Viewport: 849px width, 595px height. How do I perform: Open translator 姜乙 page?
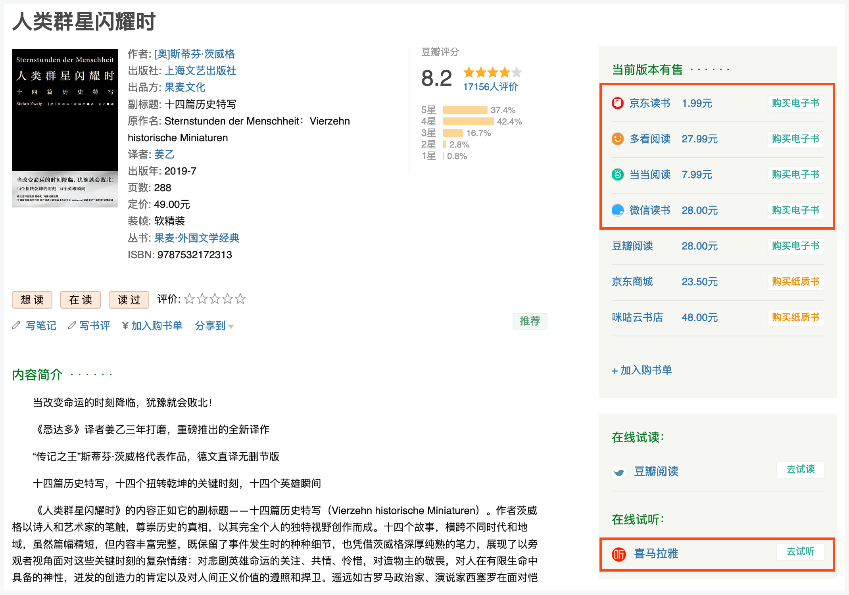pyautogui.click(x=164, y=154)
